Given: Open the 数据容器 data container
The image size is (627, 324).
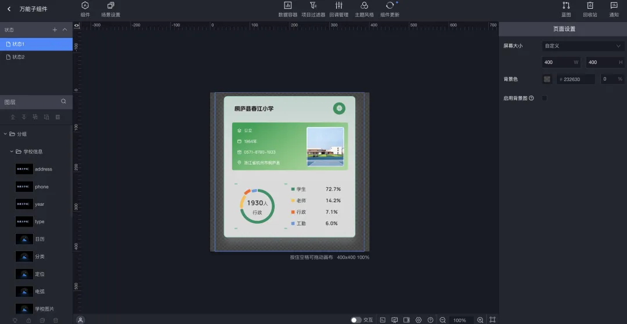Looking at the screenshot, I should [288, 9].
